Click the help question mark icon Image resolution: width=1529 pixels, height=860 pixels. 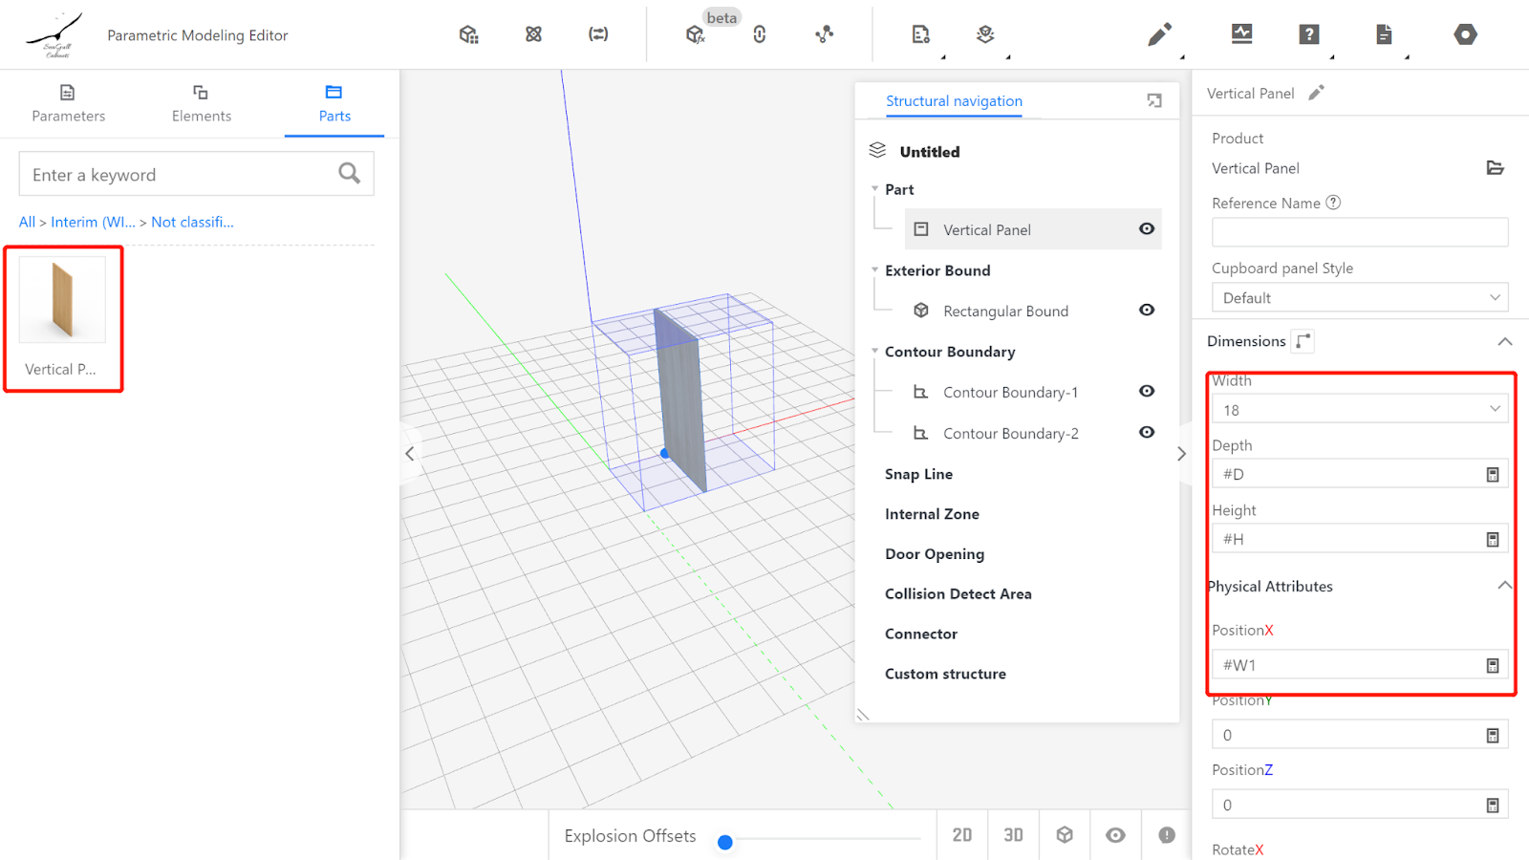pyautogui.click(x=1309, y=35)
